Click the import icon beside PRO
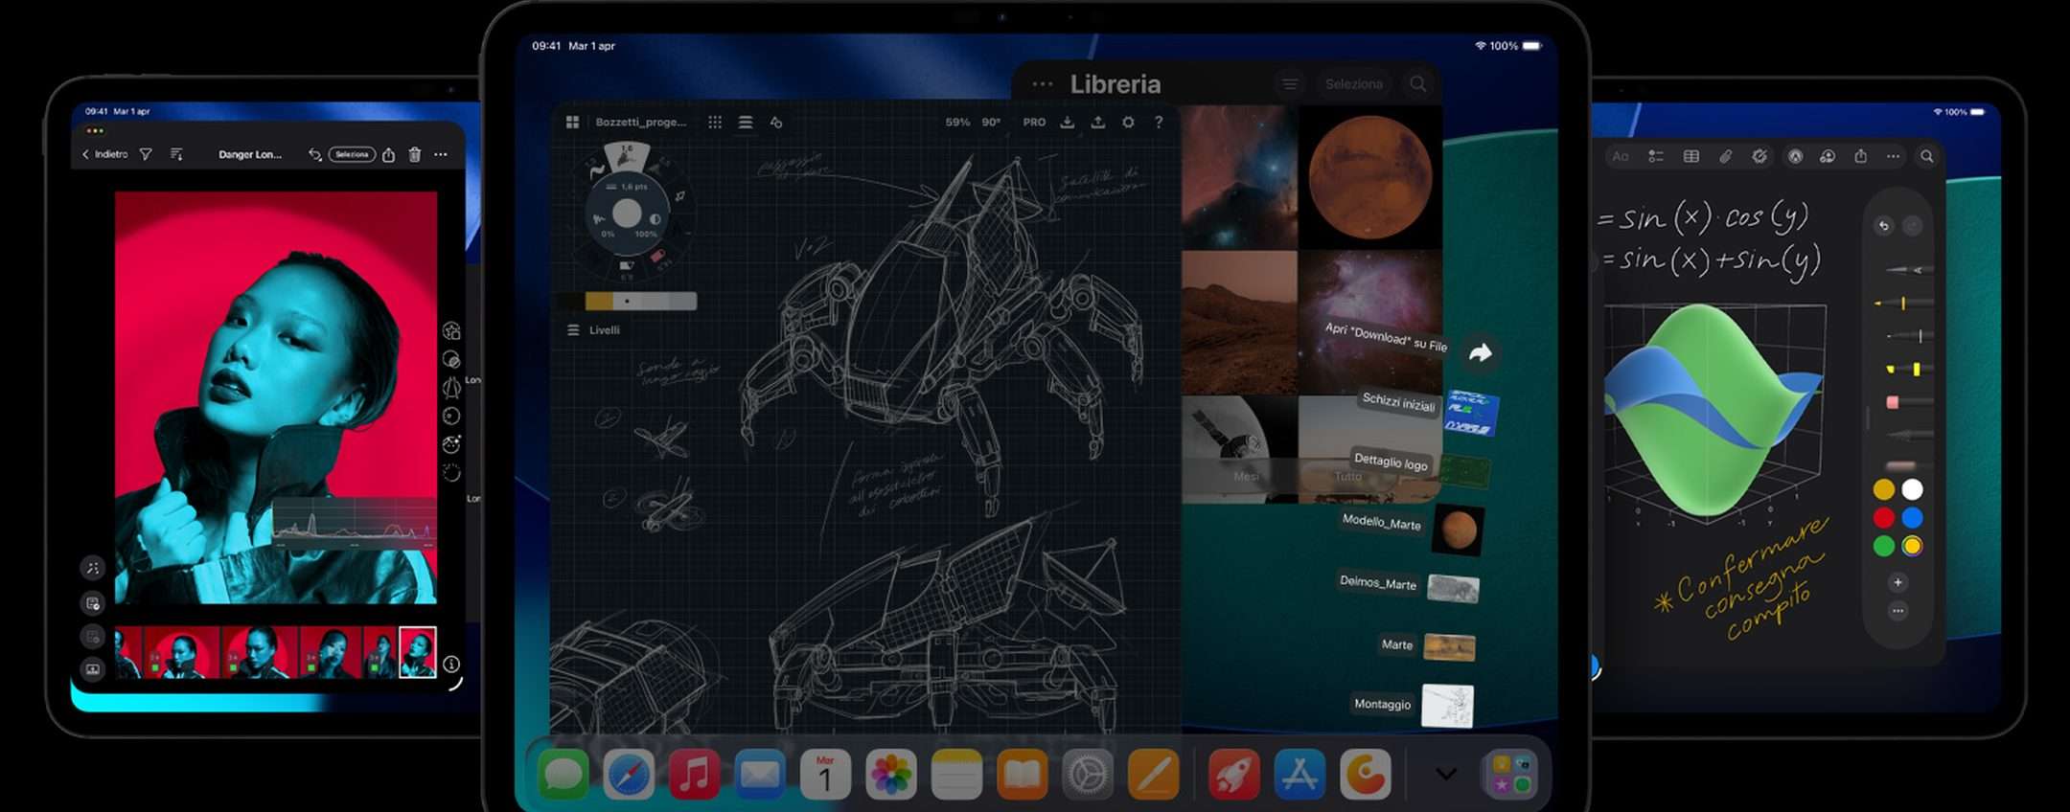This screenshot has height=812, width=2070. (x=1067, y=123)
